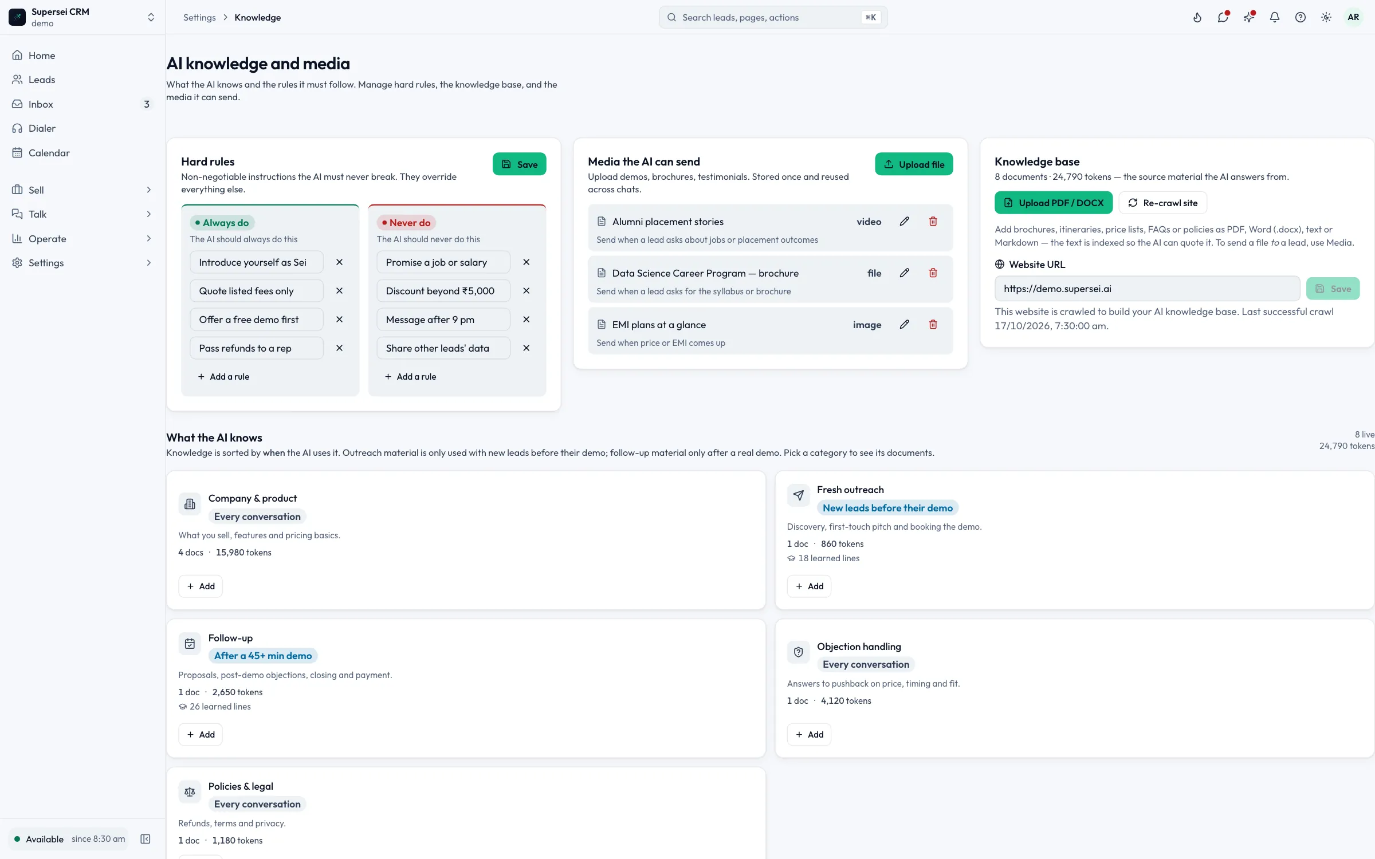Click the Website URL input field

[x=1147, y=289]
